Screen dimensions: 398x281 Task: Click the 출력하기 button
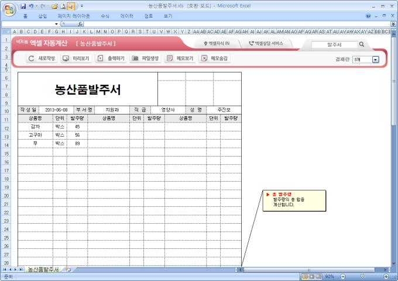click(x=111, y=58)
